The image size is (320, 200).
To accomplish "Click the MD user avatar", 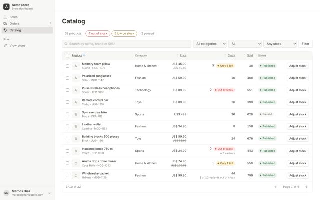I will click(x=6, y=193).
